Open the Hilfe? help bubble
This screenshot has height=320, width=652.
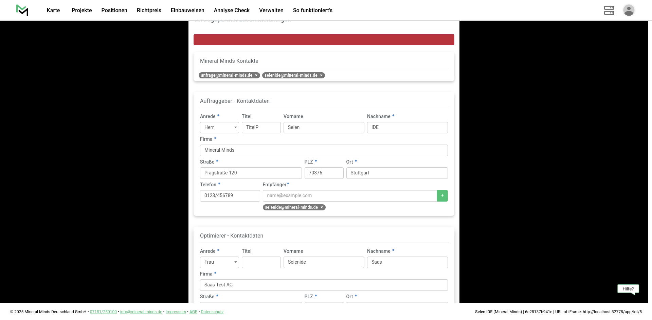tap(628, 289)
